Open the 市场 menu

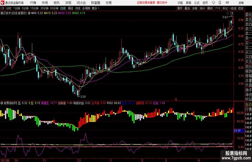(45, 3)
